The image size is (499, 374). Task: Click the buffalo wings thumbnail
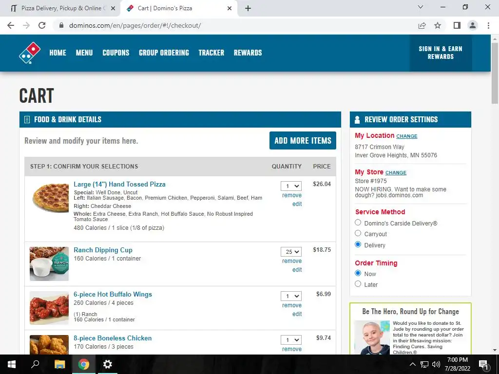coord(49,308)
